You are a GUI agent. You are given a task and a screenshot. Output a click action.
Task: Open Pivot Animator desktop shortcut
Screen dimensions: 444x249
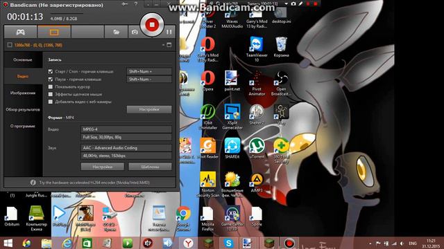coord(257,83)
